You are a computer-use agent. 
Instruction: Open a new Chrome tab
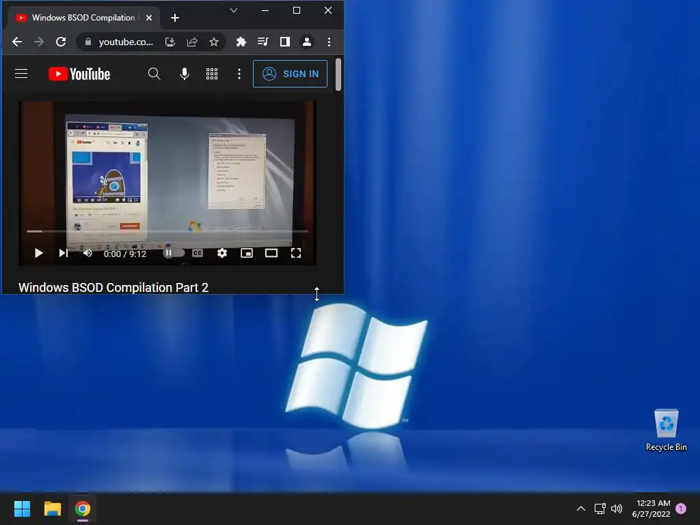pos(175,18)
